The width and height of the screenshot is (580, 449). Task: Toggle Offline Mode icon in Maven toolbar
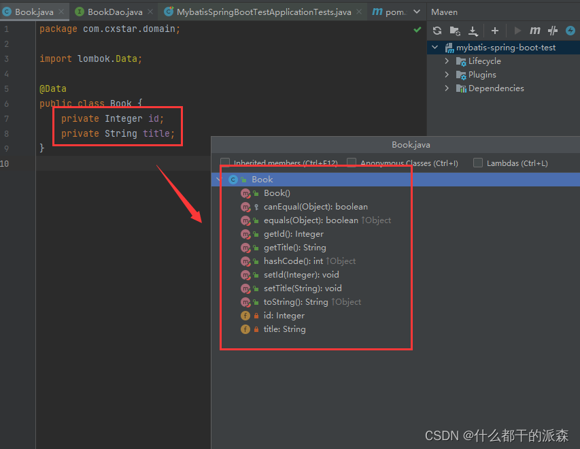[553, 31]
